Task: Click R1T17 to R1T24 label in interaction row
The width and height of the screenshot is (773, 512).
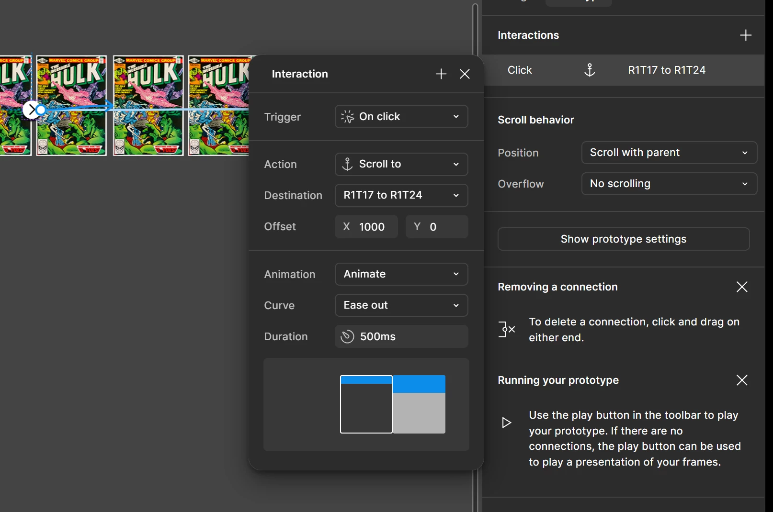Action: tap(667, 70)
